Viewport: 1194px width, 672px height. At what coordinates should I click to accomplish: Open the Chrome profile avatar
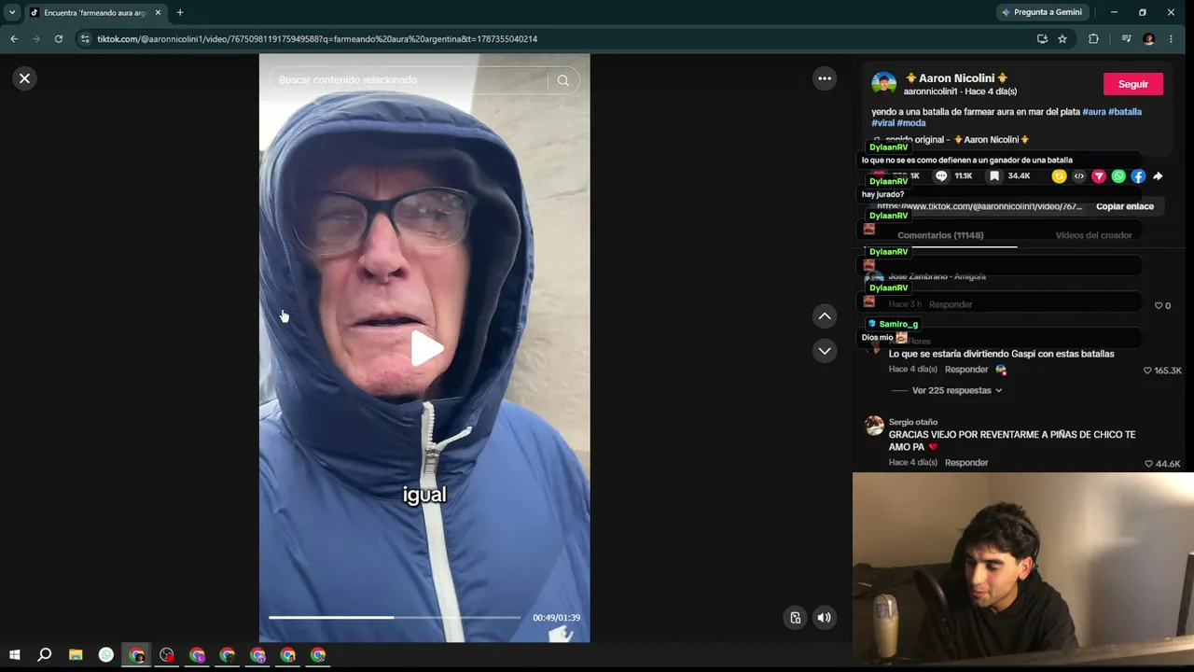(x=1148, y=39)
